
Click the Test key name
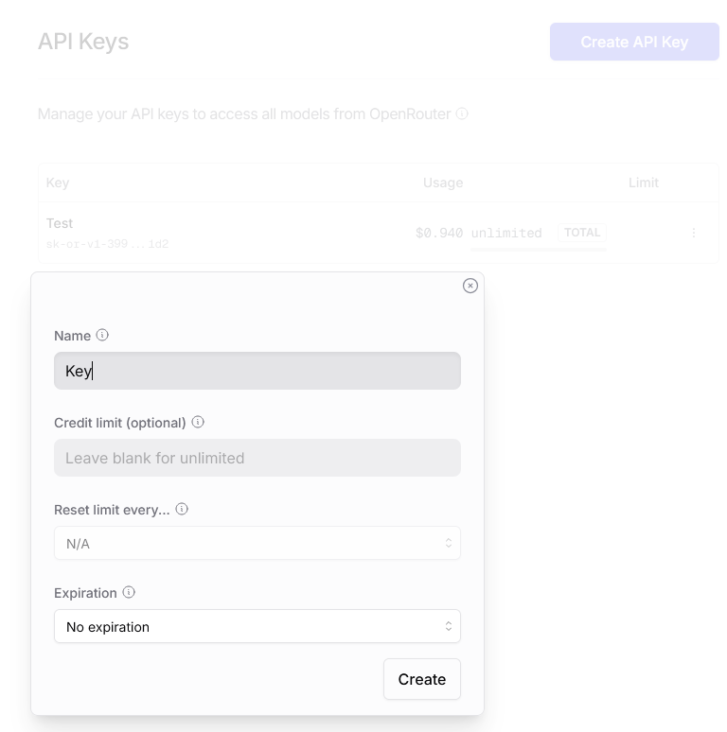[60, 223]
